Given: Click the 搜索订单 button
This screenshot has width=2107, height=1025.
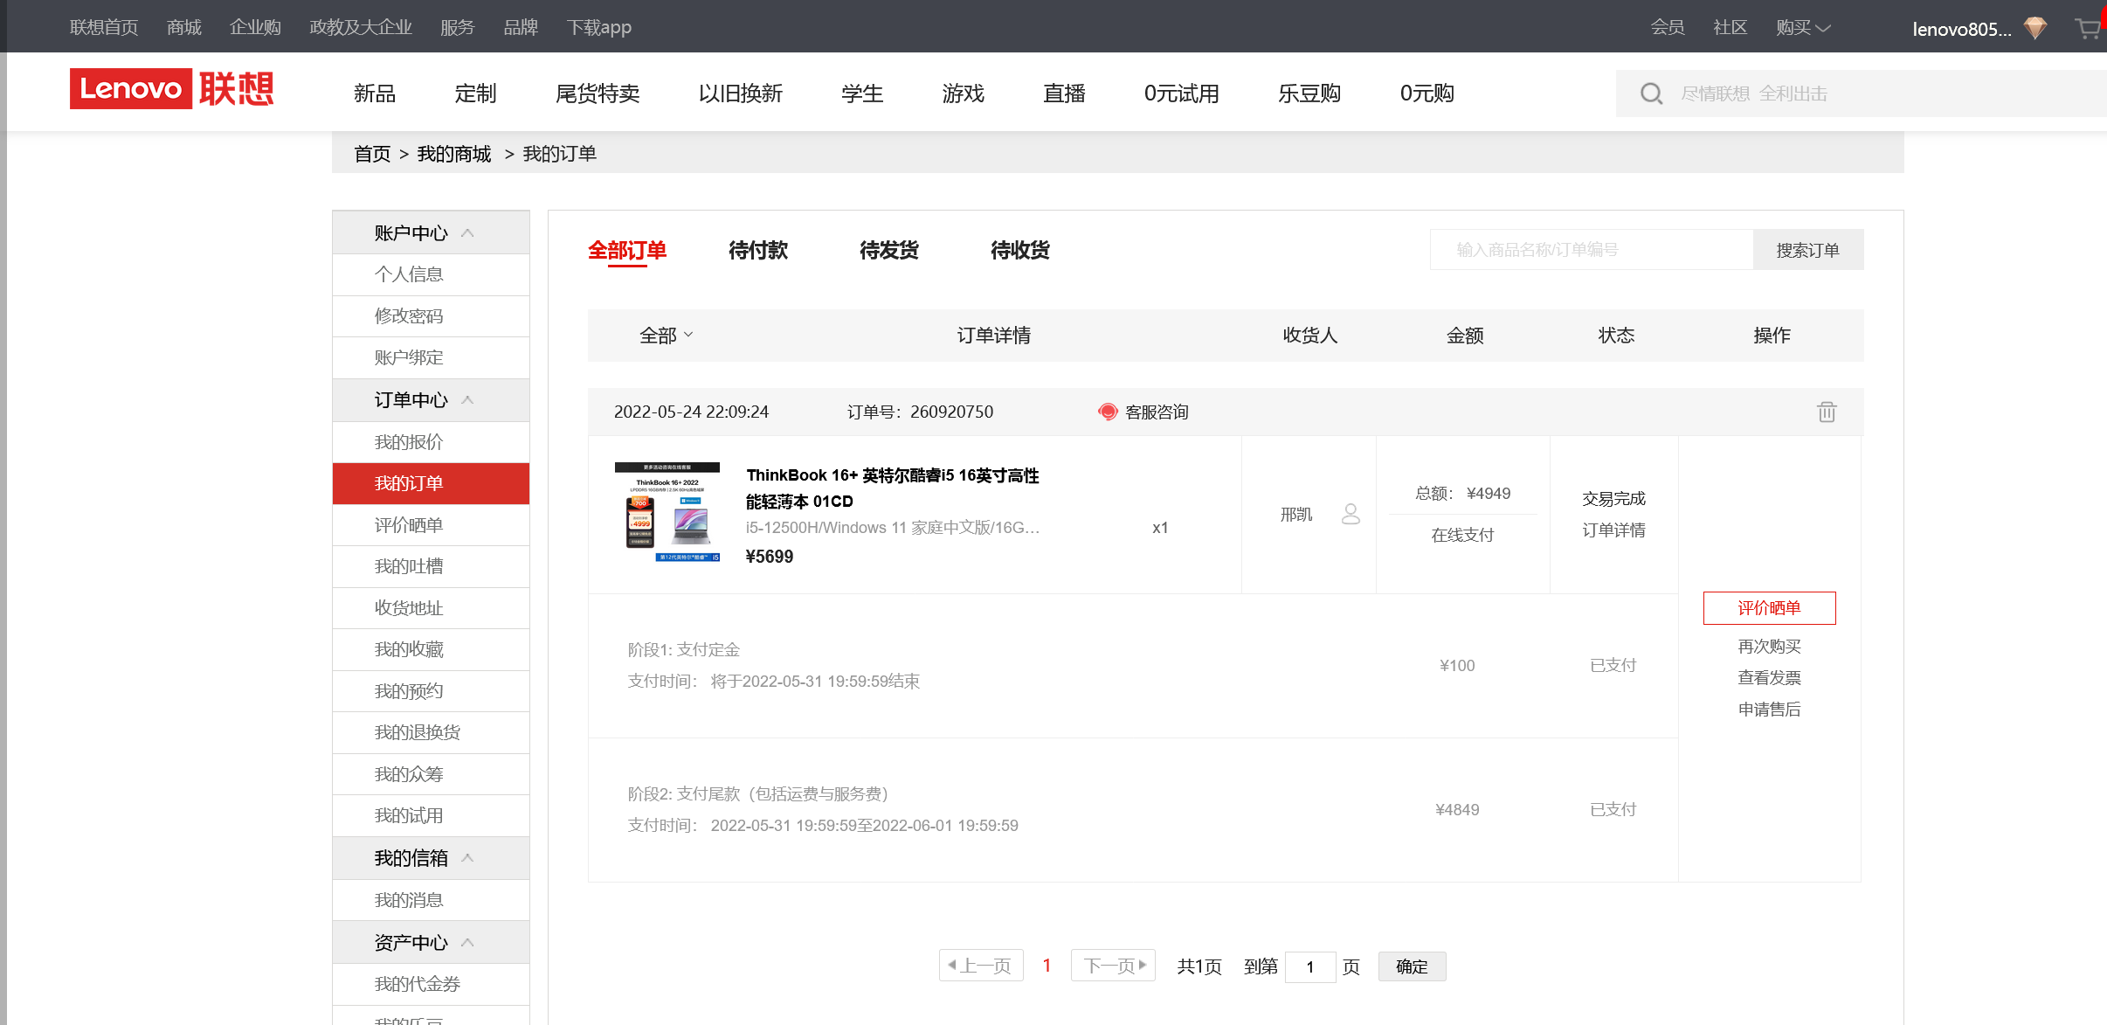Looking at the screenshot, I should coord(1808,250).
